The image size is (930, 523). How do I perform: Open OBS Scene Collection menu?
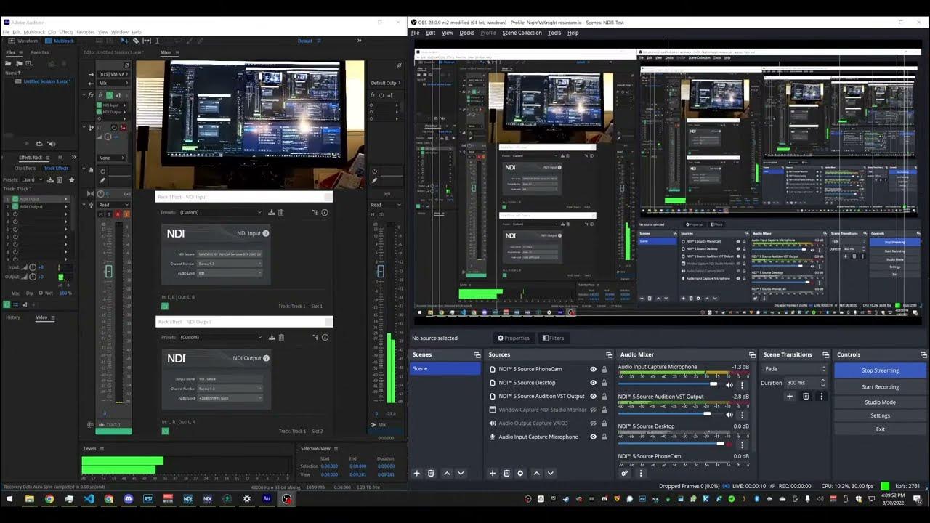(522, 33)
